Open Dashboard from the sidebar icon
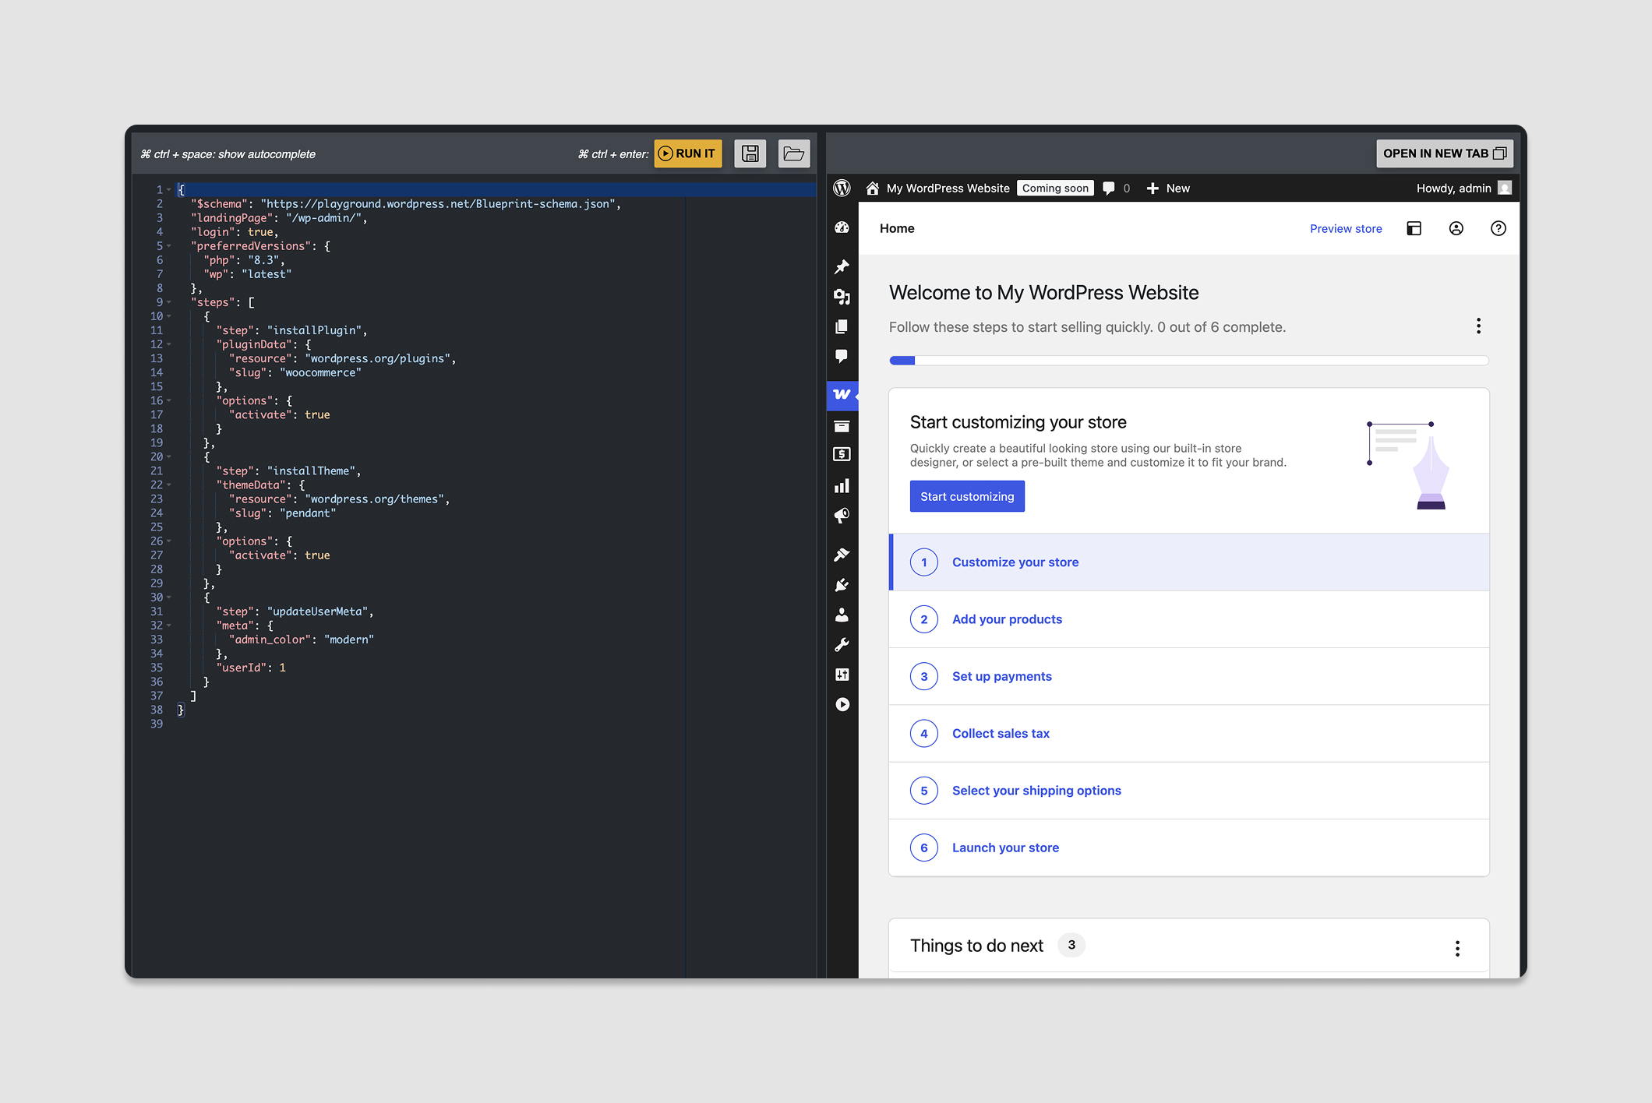The image size is (1652, 1103). coord(842,227)
